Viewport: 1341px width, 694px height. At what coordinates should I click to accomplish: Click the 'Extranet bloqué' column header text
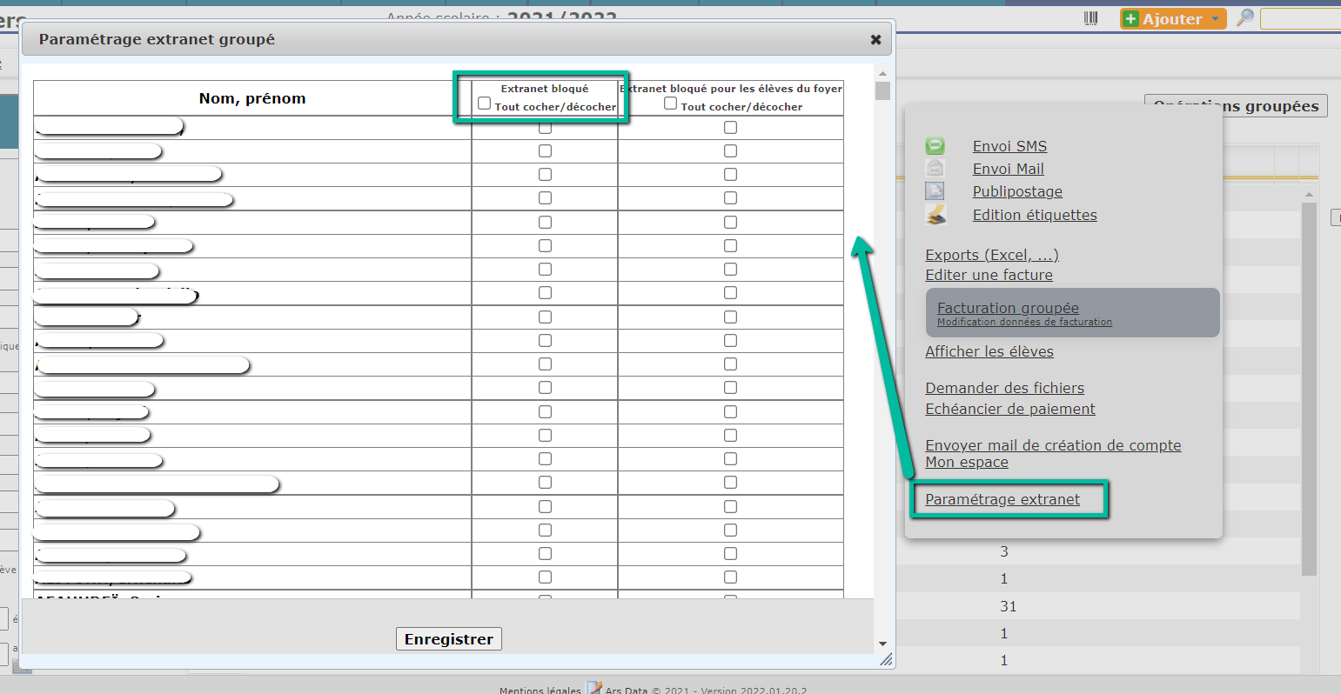tap(545, 89)
